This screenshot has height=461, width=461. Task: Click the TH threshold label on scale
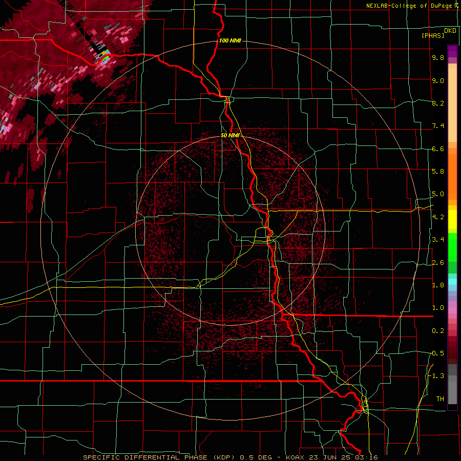(440, 399)
